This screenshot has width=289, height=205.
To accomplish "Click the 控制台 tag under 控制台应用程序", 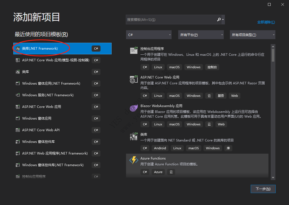I will pyautogui.click(x=212, y=67).
